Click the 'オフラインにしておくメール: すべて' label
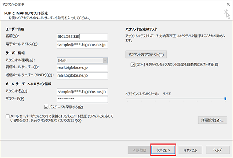Viewport: 233px width, 158px height. tap(148, 94)
